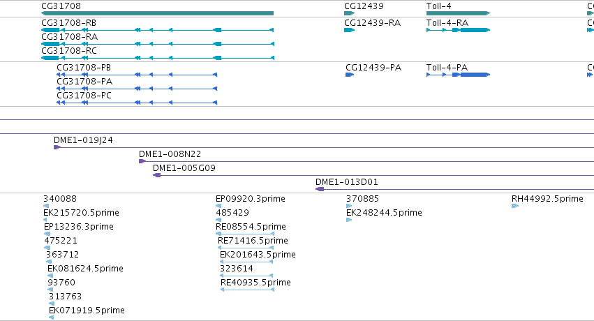The height and width of the screenshot is (321, 594).
Task: Select EST 485429
Action: coord(232,213)
